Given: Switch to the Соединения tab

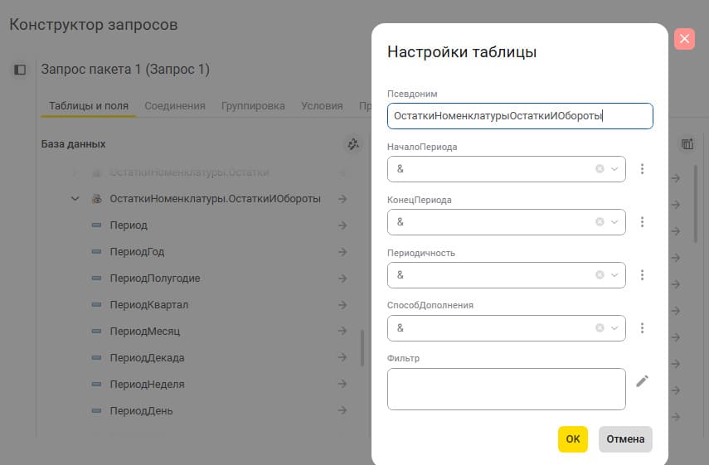Looking at the screenshot, I should 175,106.
